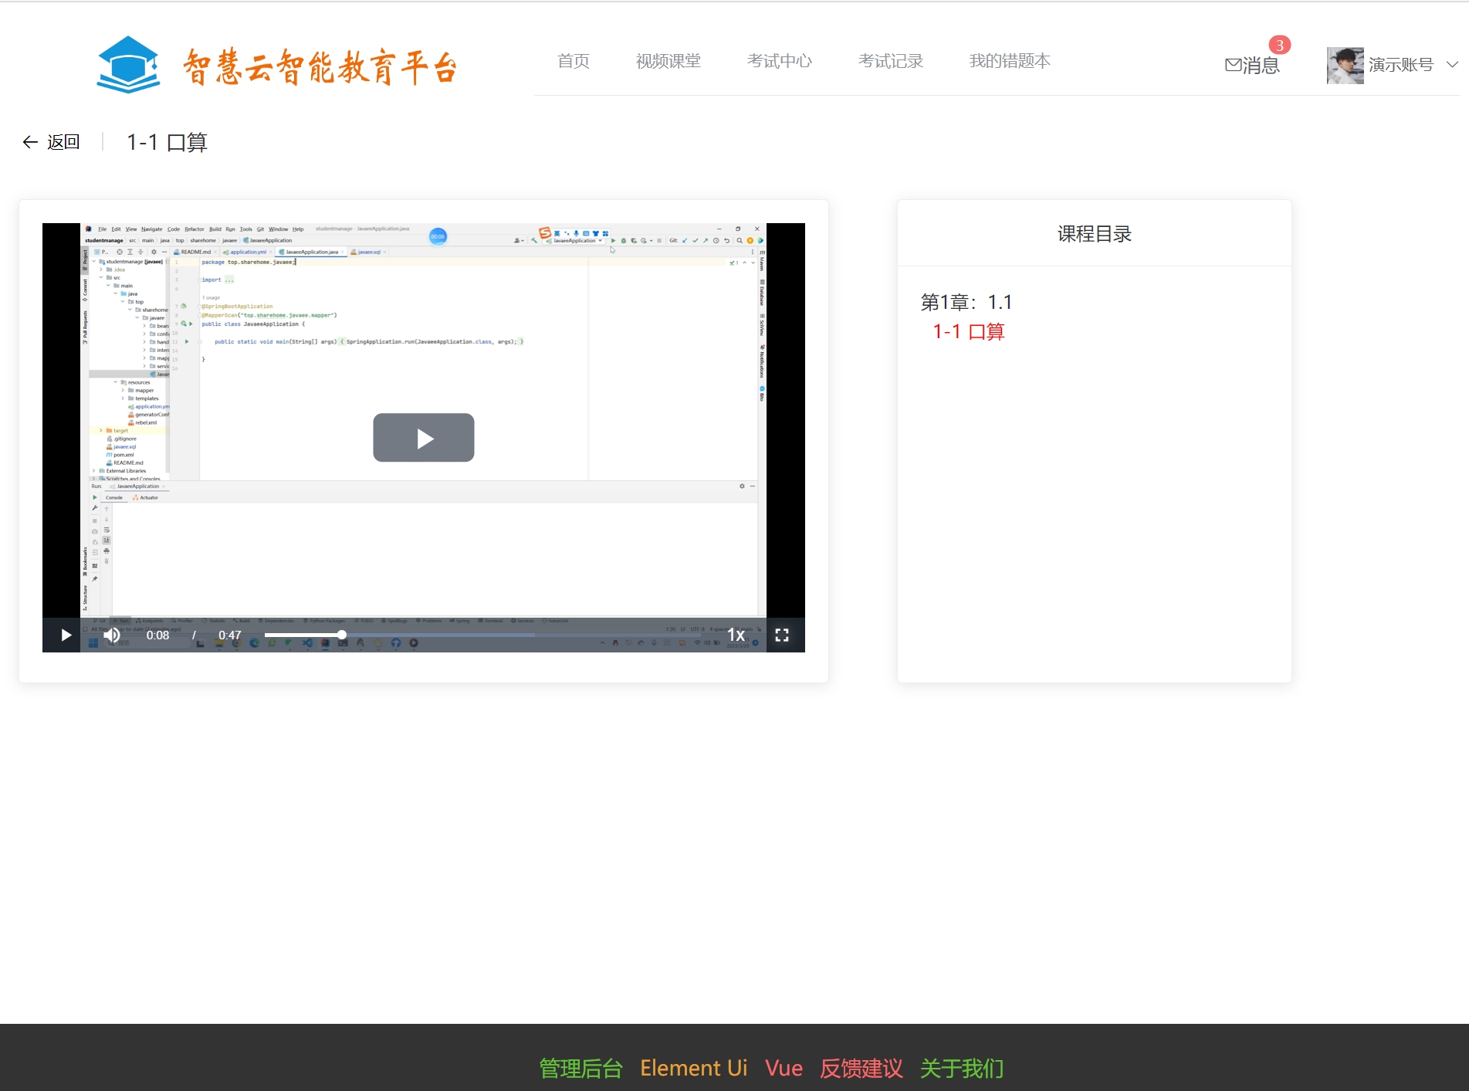Open the 视频课堂 navigation item

coord(668,61)
